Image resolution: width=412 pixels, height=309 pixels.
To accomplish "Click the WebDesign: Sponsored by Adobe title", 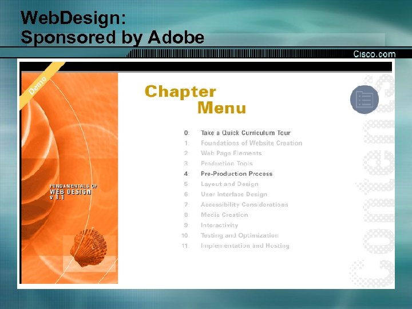I will (x=113, y=27).
